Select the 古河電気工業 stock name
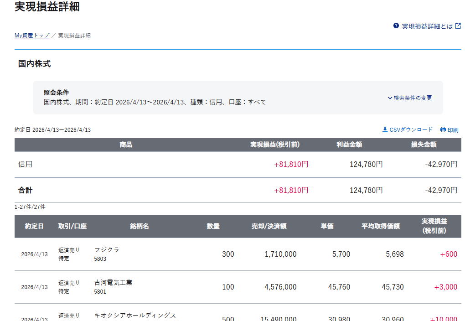Screen dimensions: 465x321 pyautogui.click(x=113, y=282)
